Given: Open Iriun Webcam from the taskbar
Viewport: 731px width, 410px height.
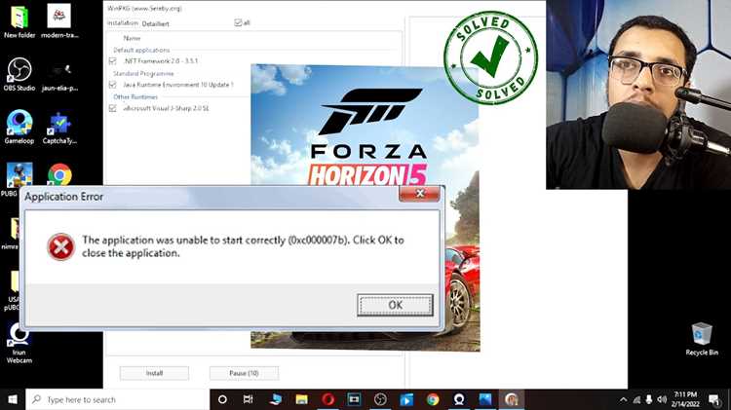Looking at the screenshot, I should click(459, 399).
